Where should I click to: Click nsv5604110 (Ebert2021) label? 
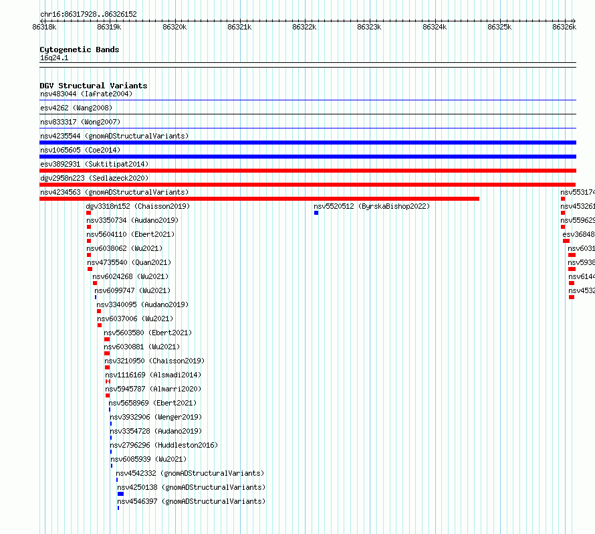point(130,234)
